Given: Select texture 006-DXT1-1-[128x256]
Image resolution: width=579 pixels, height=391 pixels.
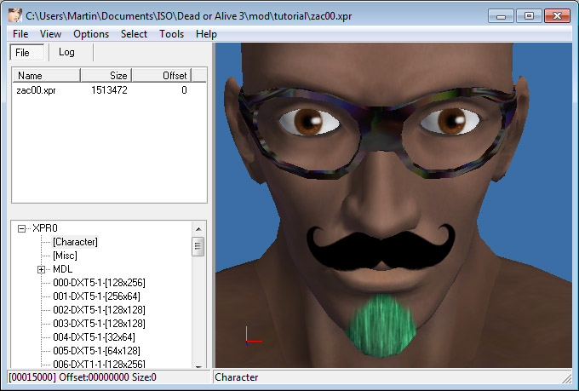Looking at the screenshot, I should pyautogui.click(x=99, y=364).
